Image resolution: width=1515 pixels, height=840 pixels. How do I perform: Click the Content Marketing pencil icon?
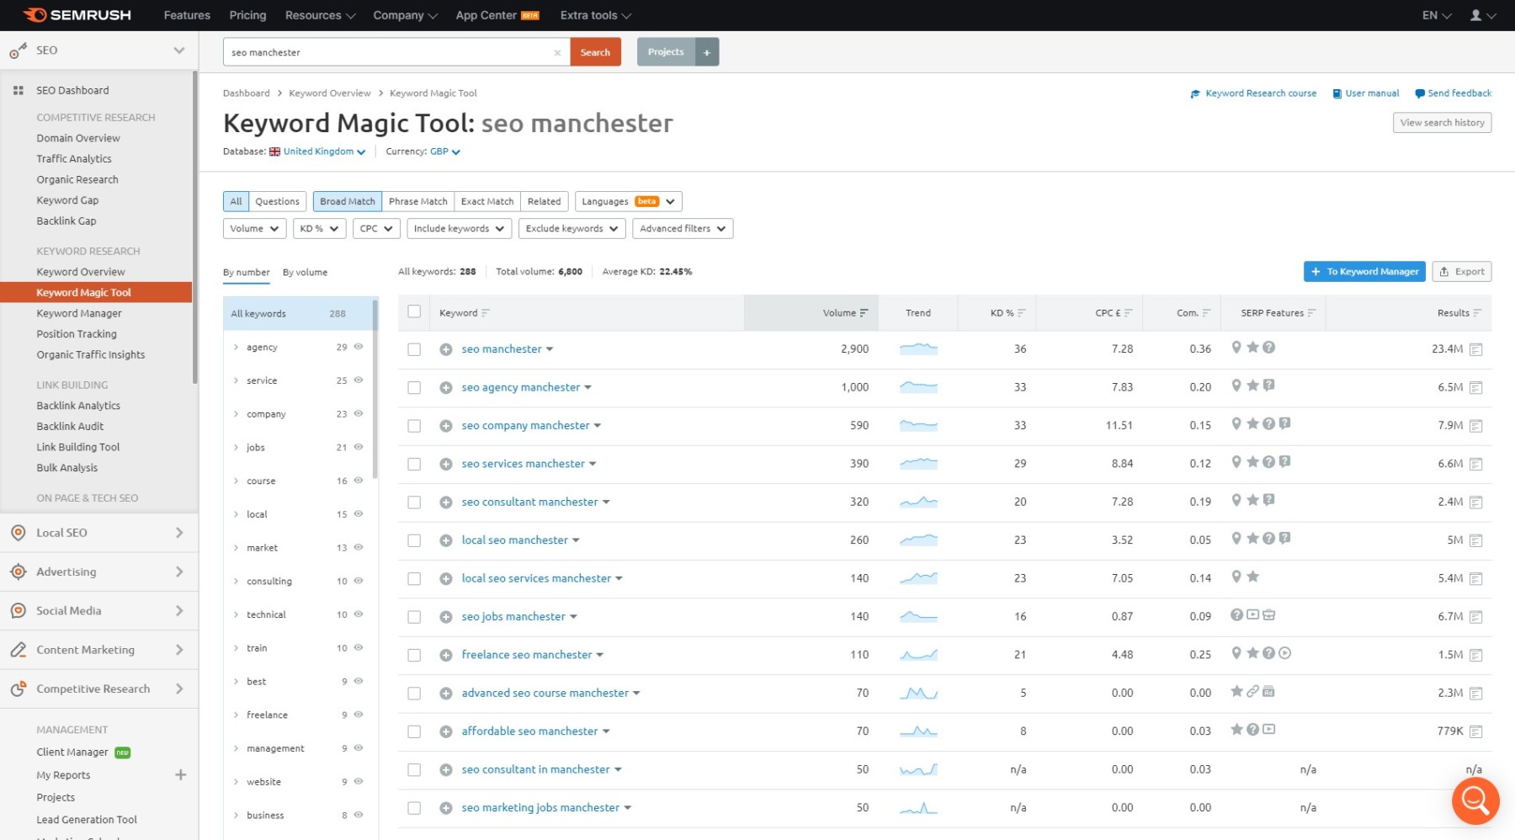point(18,650)
